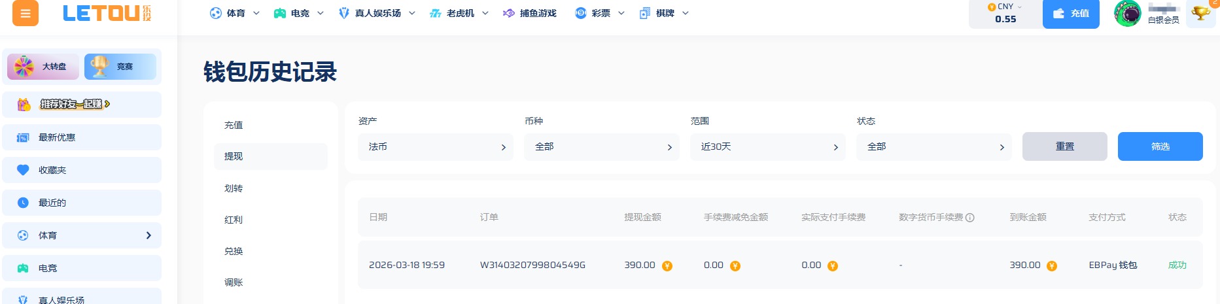Viewport: 1220px width, 304px height.
Task: Switch to the 红利 history tab
Action: (270, 220)
